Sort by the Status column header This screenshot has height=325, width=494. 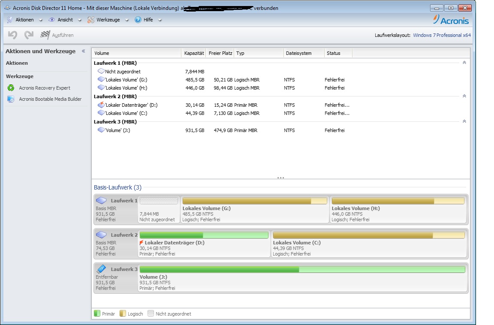tap(338, 53)
